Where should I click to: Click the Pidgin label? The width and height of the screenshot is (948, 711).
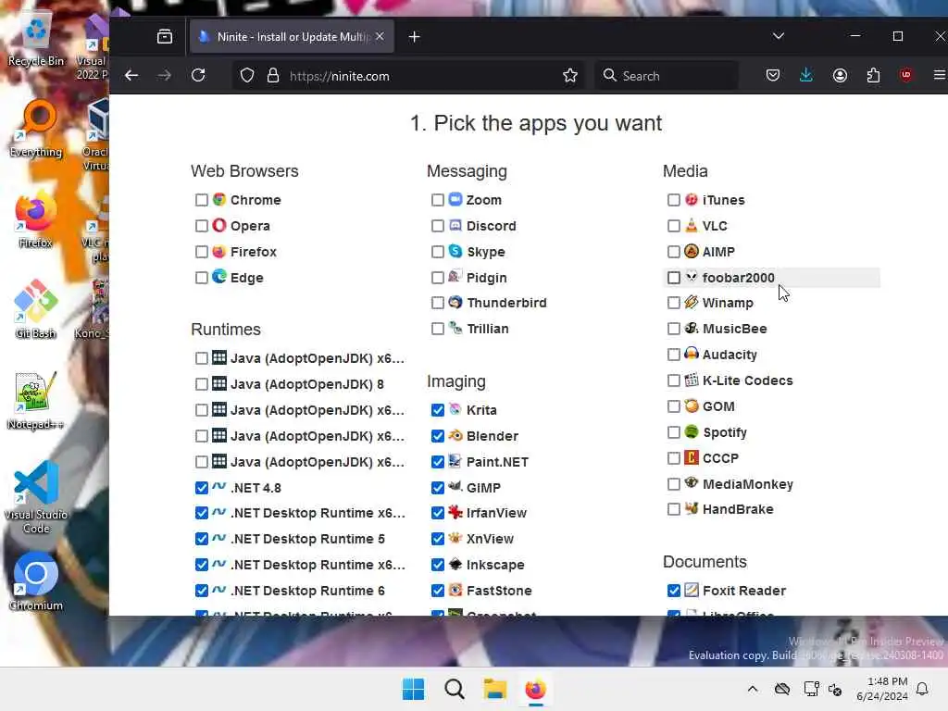(x=486, y=278)
